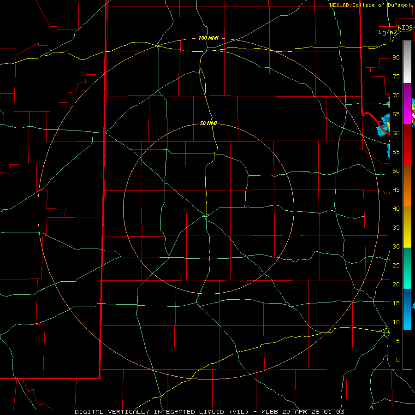Pick the blue segment of the color bar

[x=407, y=309]
